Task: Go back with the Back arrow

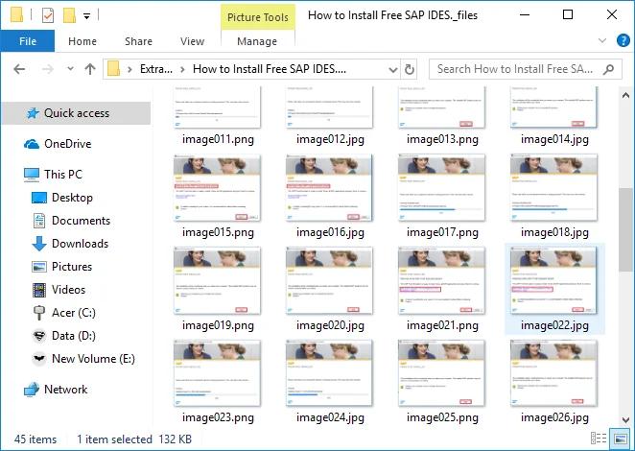Action: 19,69
